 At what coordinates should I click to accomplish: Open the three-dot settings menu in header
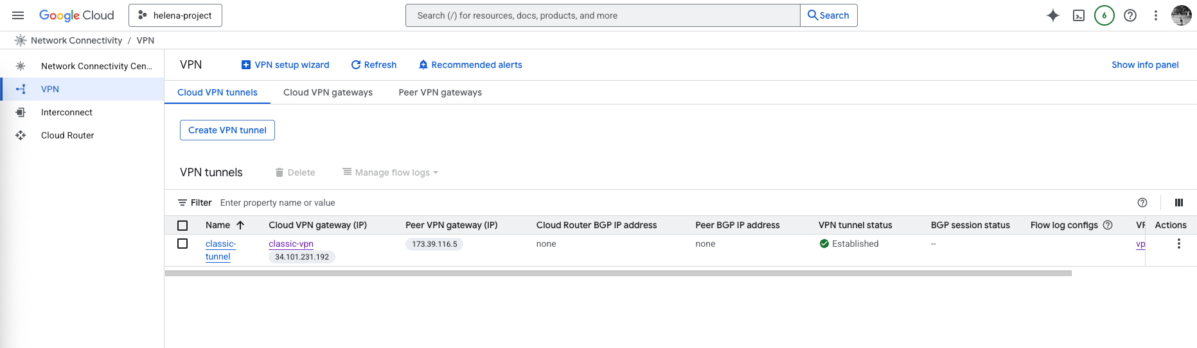click(x=1155, y=15)
